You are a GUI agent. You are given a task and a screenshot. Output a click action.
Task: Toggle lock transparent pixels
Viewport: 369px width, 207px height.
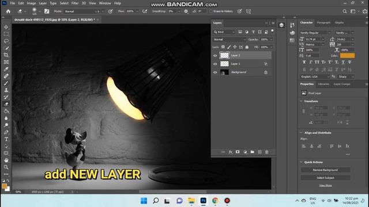(x=223, y=47)
